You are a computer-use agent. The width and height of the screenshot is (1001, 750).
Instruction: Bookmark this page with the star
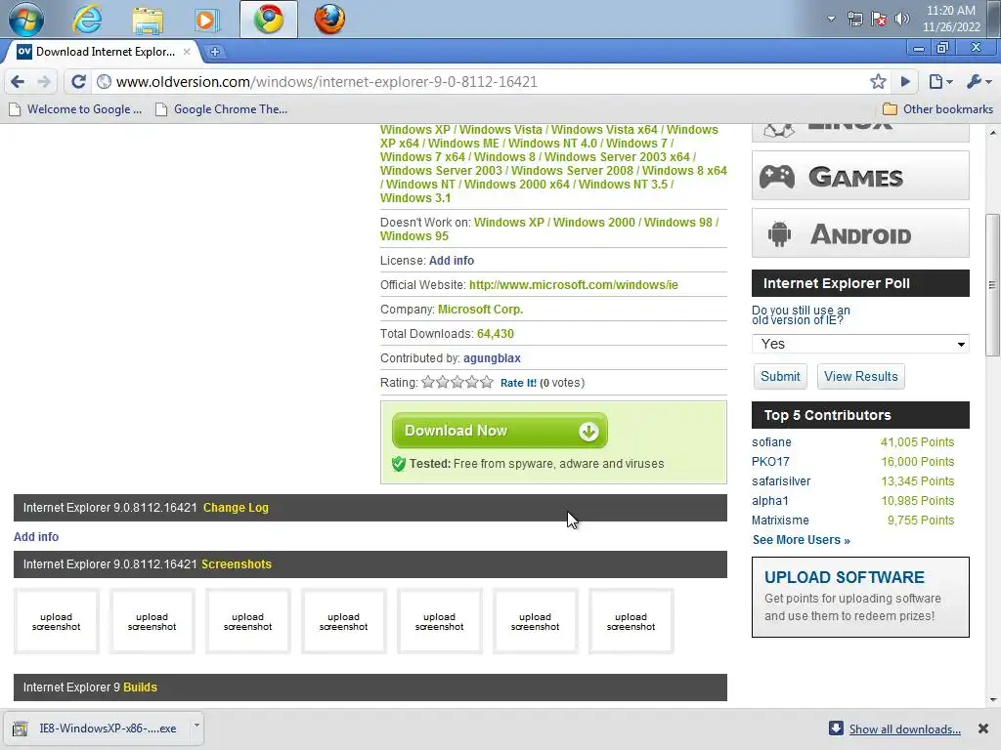pos(878,82)
